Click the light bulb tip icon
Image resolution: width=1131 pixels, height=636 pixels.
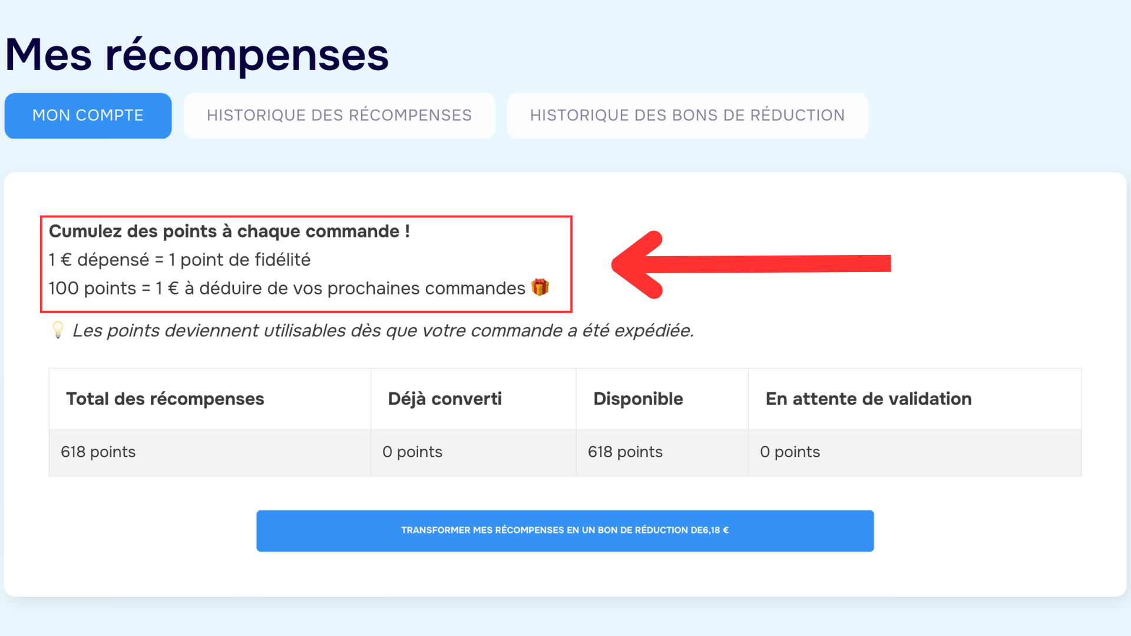[x=58, y=330]
